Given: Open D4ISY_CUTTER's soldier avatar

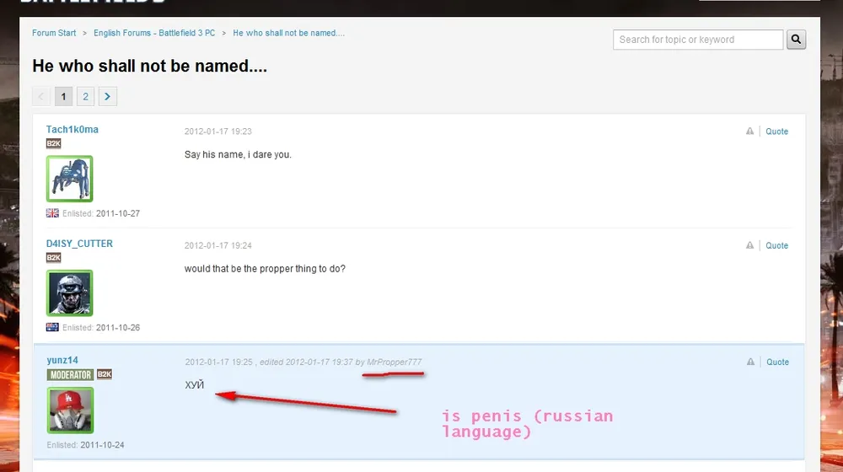Looking at the screenshot, I should pyautogui.click(x=69, y=293).
